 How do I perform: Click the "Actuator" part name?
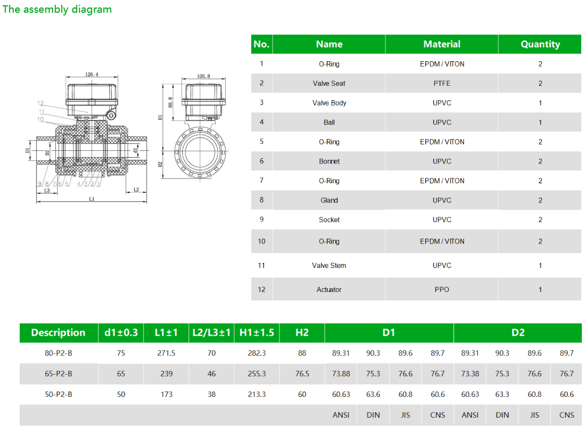point(329,289)
